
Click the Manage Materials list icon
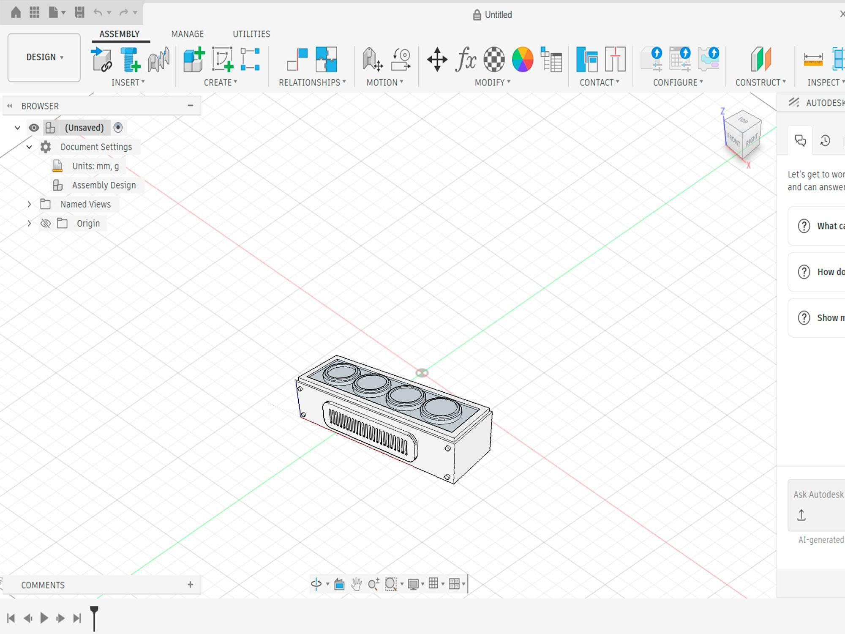click(551, 59)
